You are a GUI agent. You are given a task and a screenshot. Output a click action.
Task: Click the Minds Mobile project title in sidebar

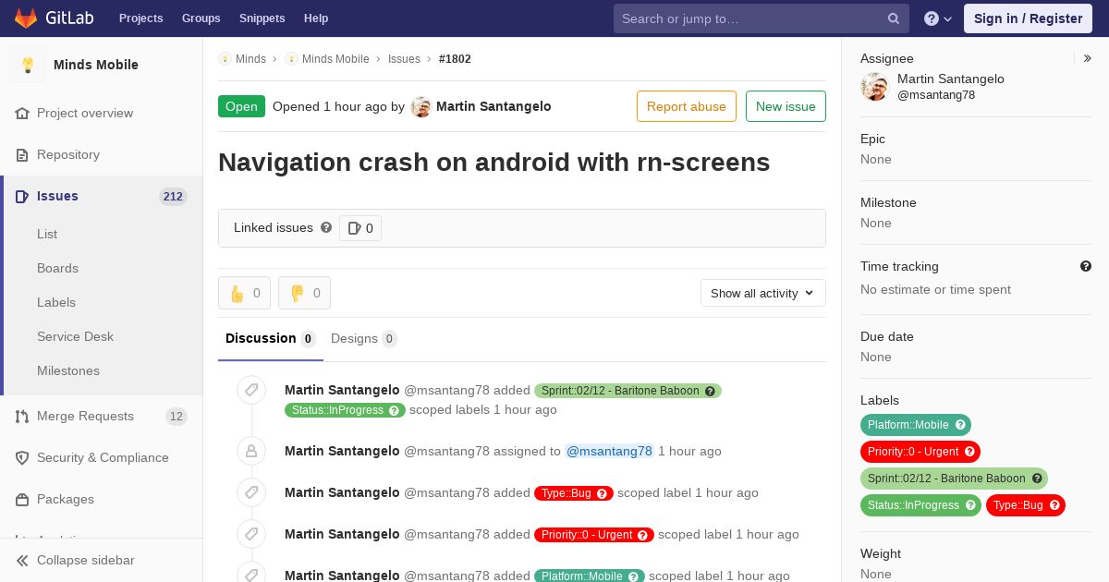(x=96, y=65)
